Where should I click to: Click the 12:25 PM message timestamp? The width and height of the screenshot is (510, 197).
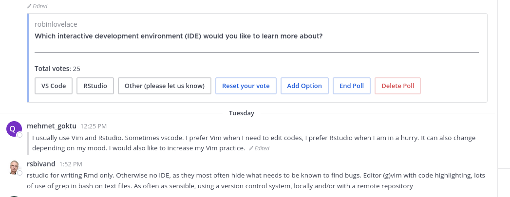pyautogui.click(x=94, y=126)
